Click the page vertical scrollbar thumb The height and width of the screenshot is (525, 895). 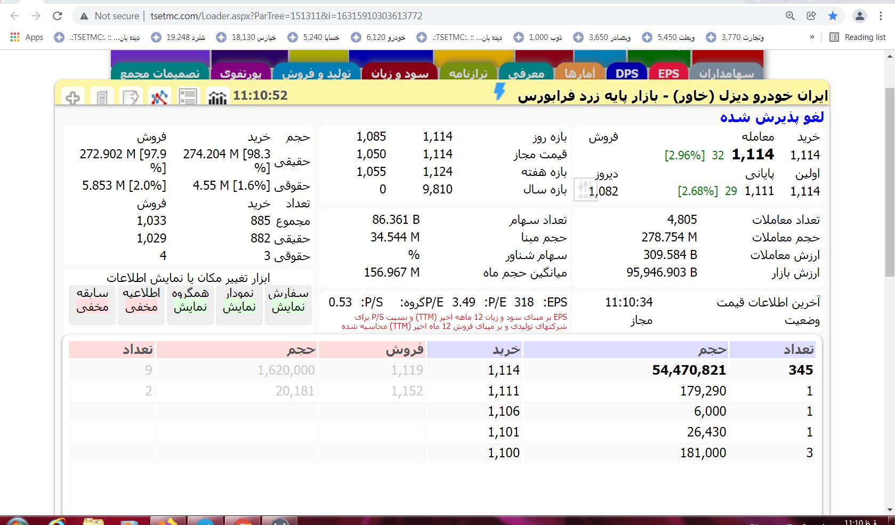[890, 181]
